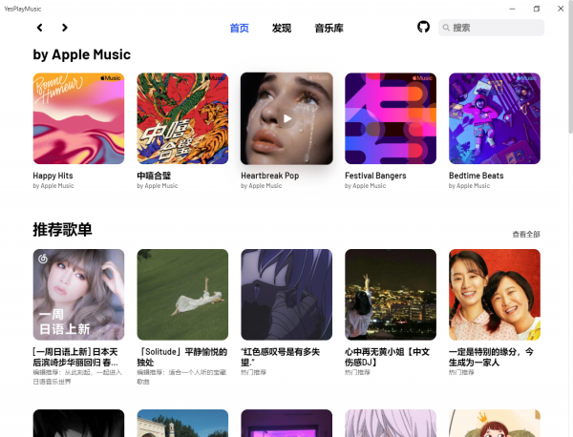Switch to the 音乐库 tab
Screen dimensions: 573x437
pos(329,28)
